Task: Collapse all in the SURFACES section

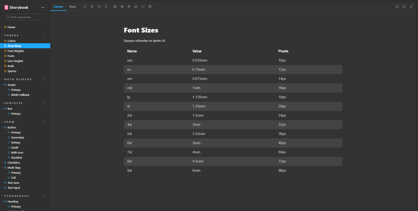Action: (x=44, y=103)
